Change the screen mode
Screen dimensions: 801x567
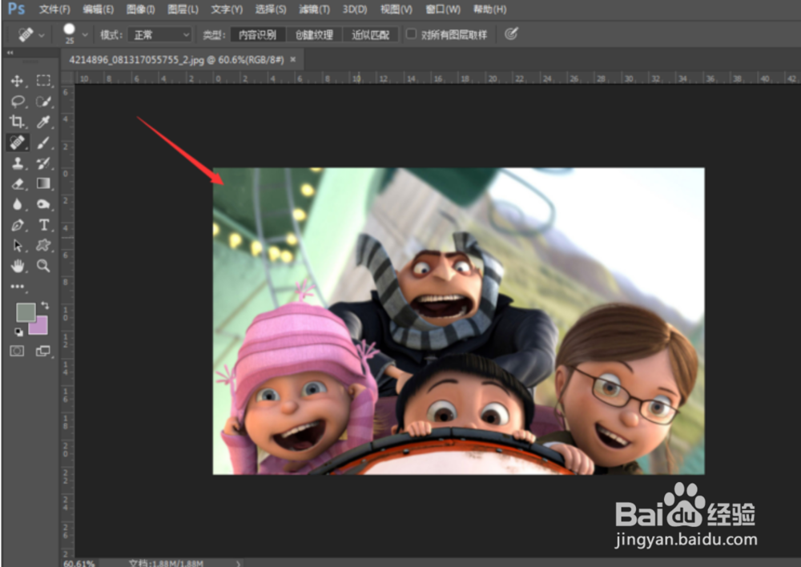coord(43,351)
